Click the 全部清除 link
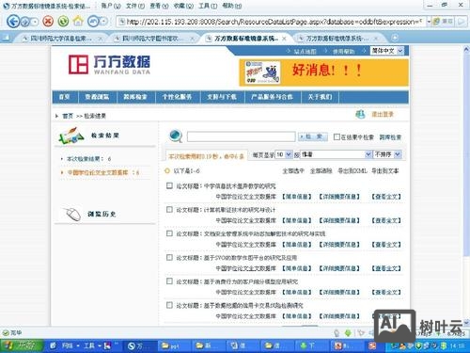This screenshot has height=353, width=470. [x=321, y=171]
